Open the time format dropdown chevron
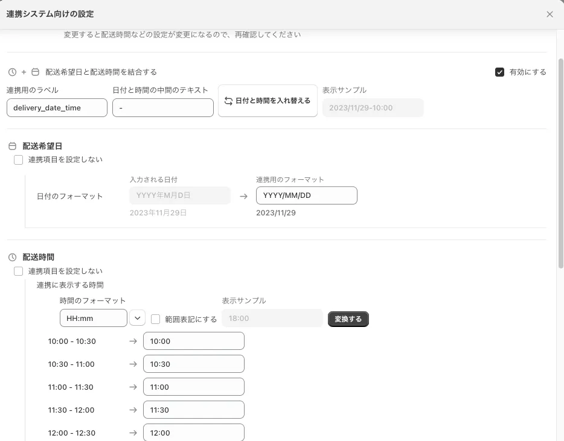 (x=138, y=318)
